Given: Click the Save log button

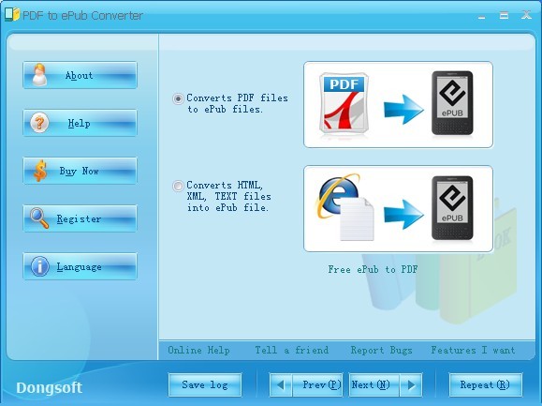Looking at the screenshot, I should tap(205, 384).
